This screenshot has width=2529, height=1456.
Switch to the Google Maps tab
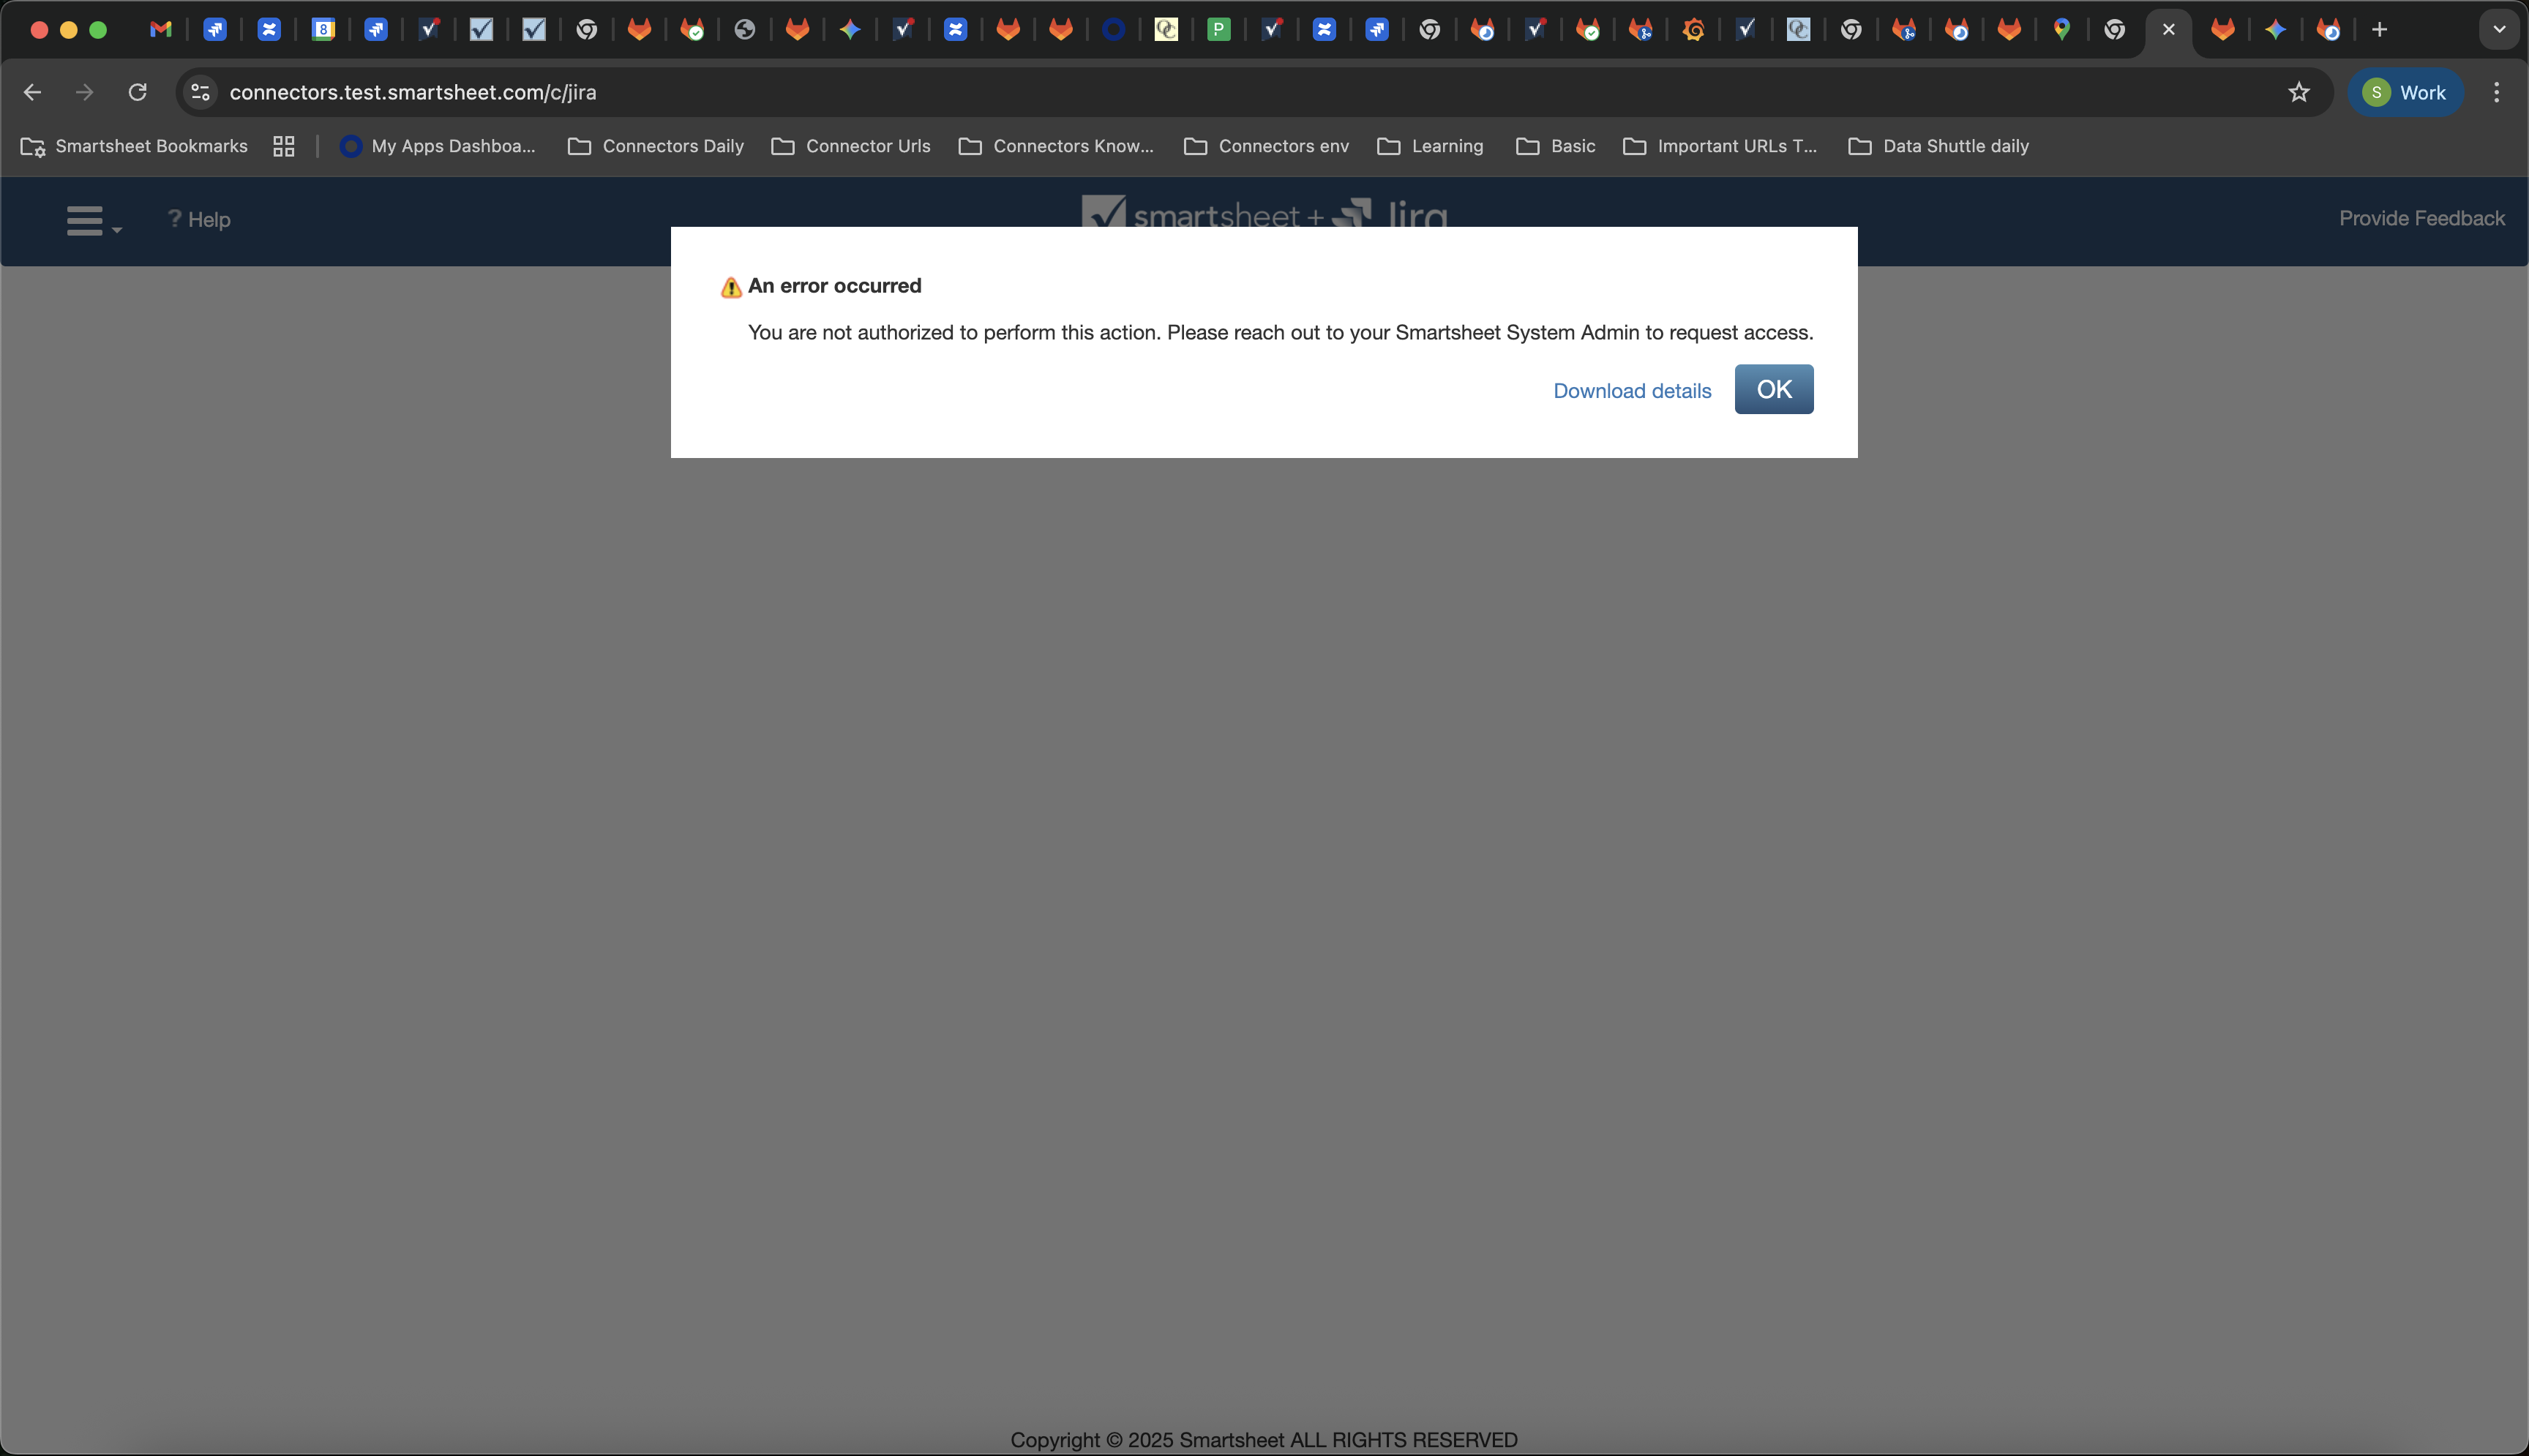pyautogui.click(x=2061, y=30)
